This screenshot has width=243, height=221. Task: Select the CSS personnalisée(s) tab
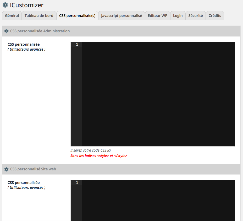(77, 16)
